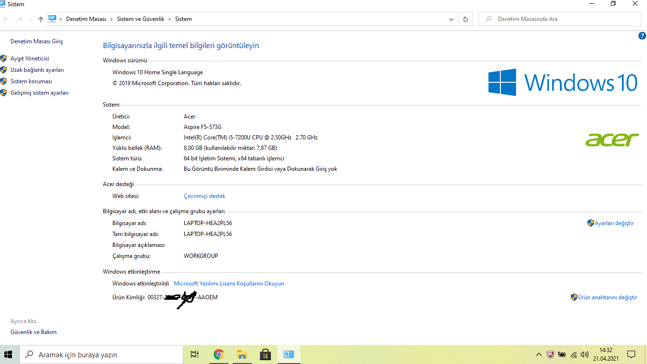Screen dimensions: 647x364
Task: Click the İşlemci label
Action: 121,138
